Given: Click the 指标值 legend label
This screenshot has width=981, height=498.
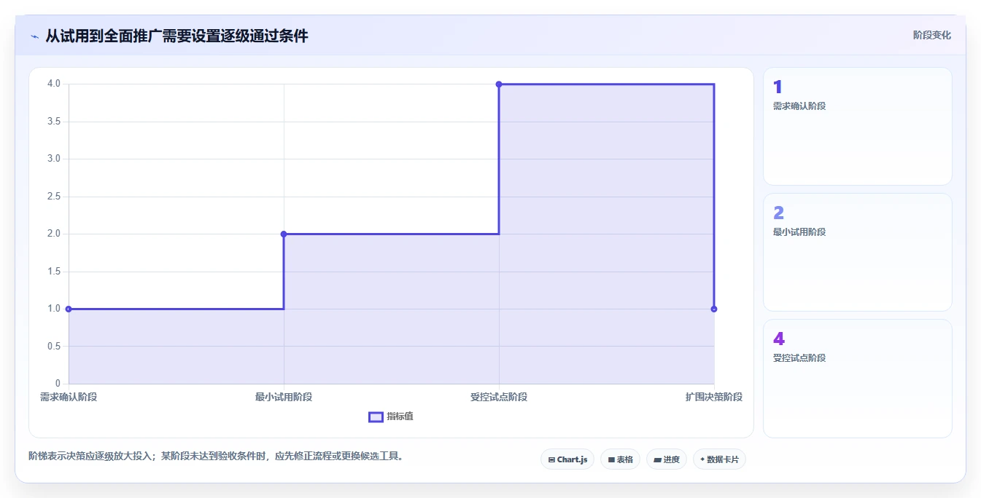Looking at the screenshot, I should 400,416.
